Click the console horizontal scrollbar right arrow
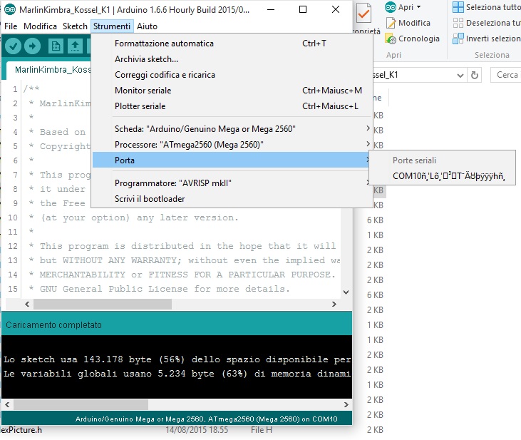 click(346, 405)
